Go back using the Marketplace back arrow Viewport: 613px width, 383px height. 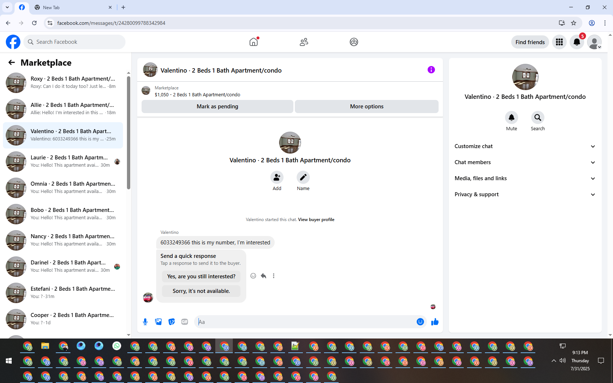pos(12,62)
